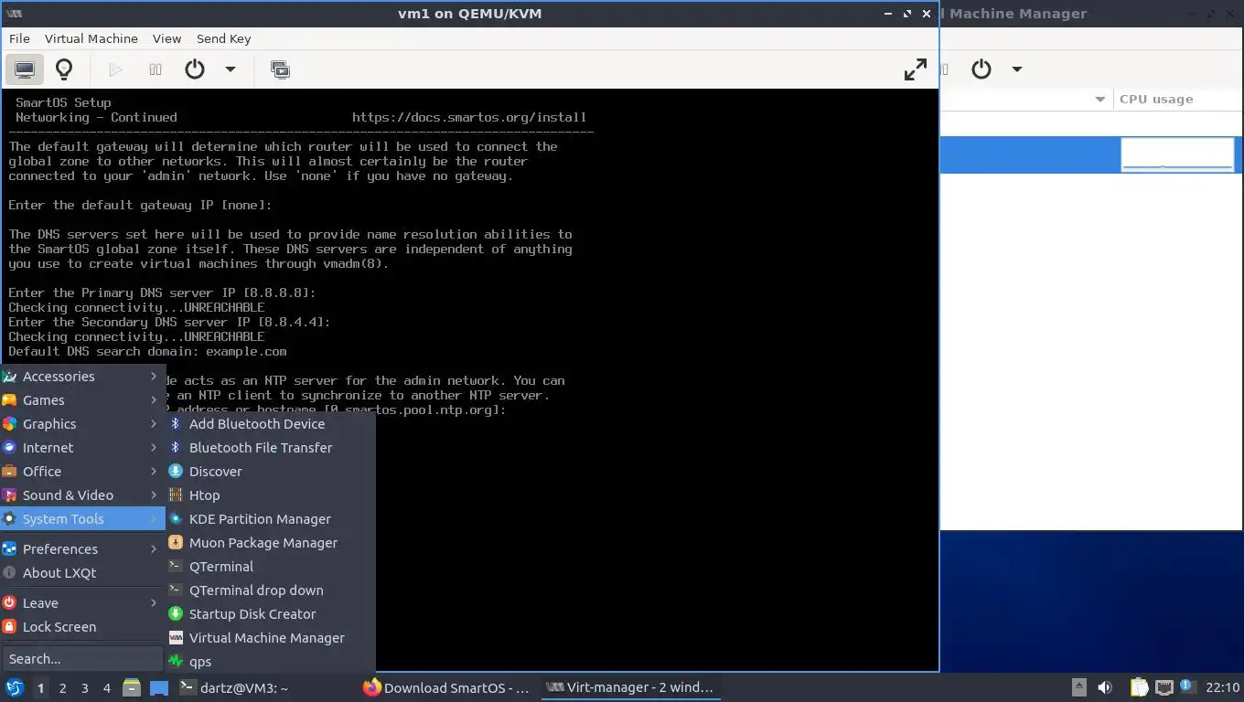Switch to desktop 4 in pager

coord(107,688)
